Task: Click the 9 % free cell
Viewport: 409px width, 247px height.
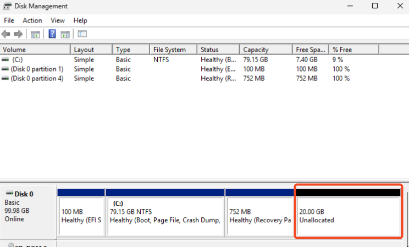Action: [338, 60]
